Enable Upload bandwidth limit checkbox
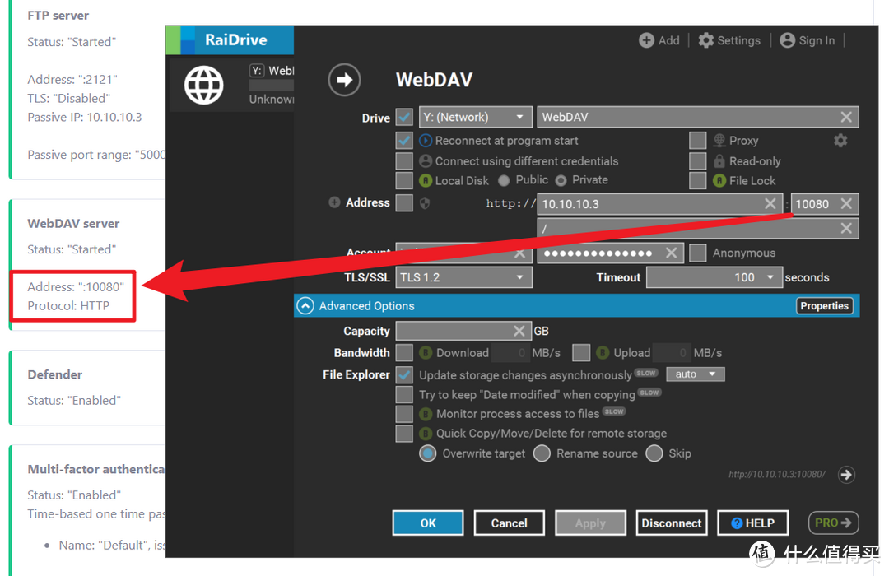Screen dimensions: 889x576 pyautogui.click(x=581, y=353)
